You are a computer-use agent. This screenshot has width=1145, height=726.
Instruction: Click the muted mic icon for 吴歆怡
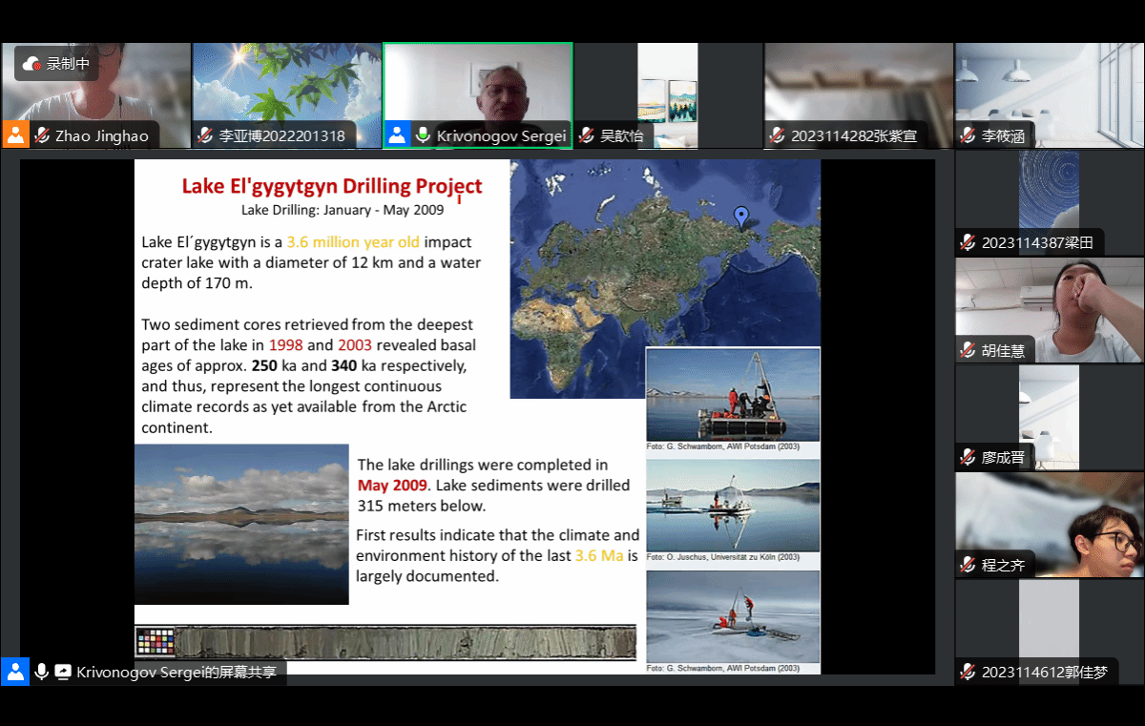click(587, 135)
